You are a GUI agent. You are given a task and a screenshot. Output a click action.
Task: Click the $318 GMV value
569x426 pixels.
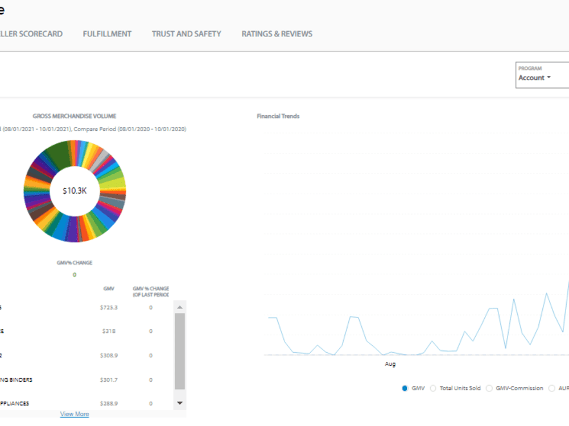(x=109, y=331)
